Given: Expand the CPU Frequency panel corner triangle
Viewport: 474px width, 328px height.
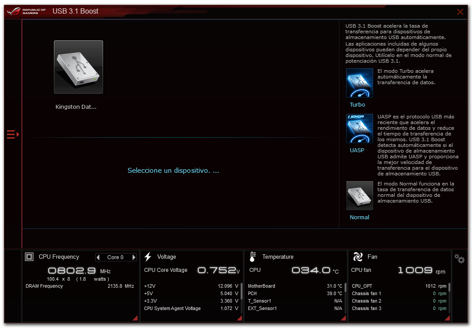Looking at the screenshot, I should 135,318.
